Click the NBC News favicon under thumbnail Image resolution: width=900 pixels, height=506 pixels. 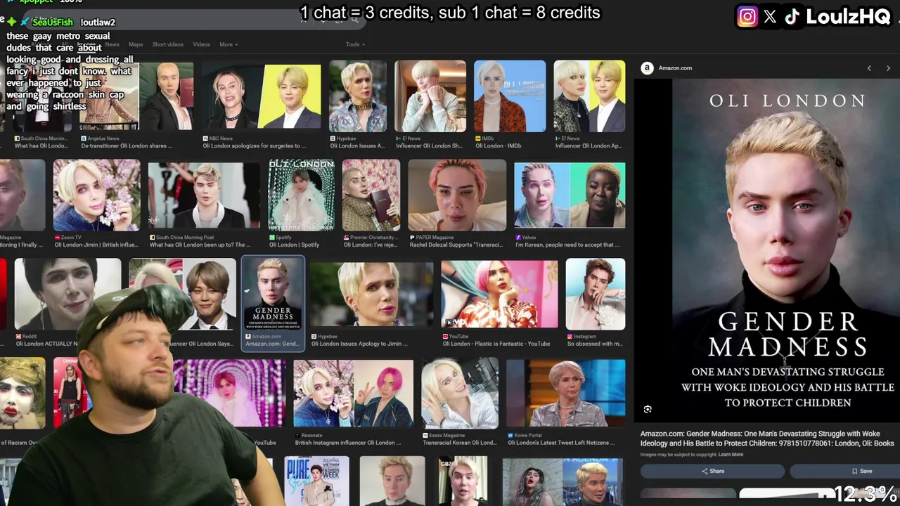[x=205, y=138]
